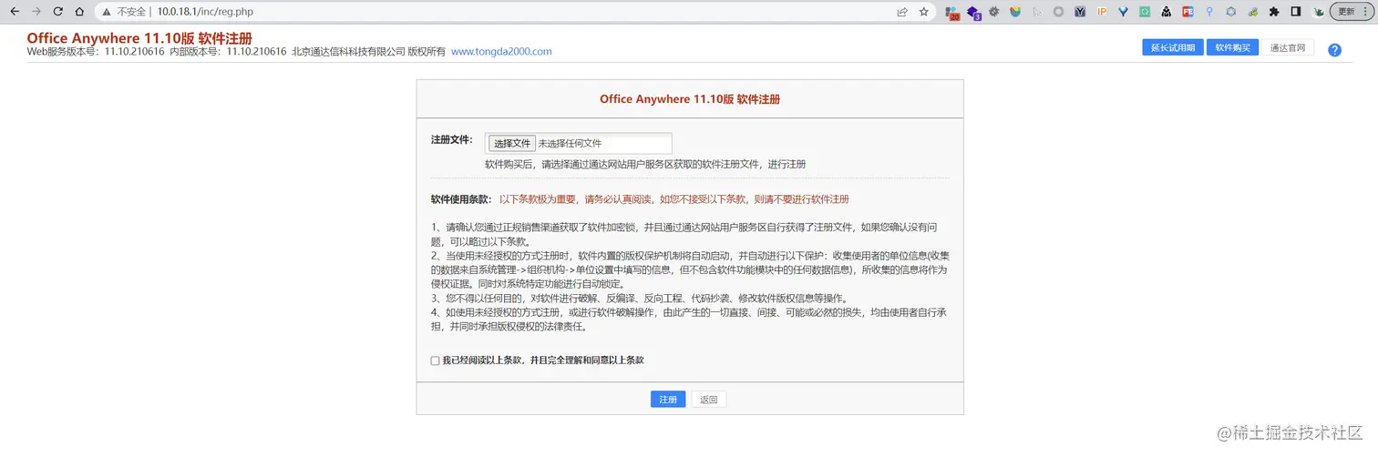Reload the page with the refresh icon
Image resolution: width=1378 pixels, height=457 pixels.
(58, 12)
